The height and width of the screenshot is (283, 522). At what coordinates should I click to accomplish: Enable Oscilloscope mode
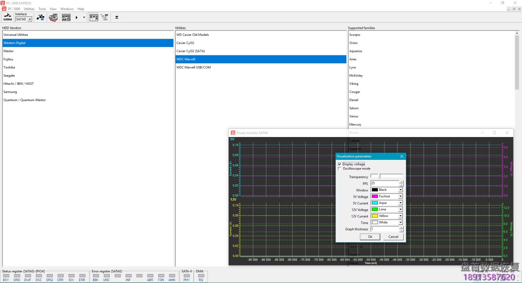339,168
